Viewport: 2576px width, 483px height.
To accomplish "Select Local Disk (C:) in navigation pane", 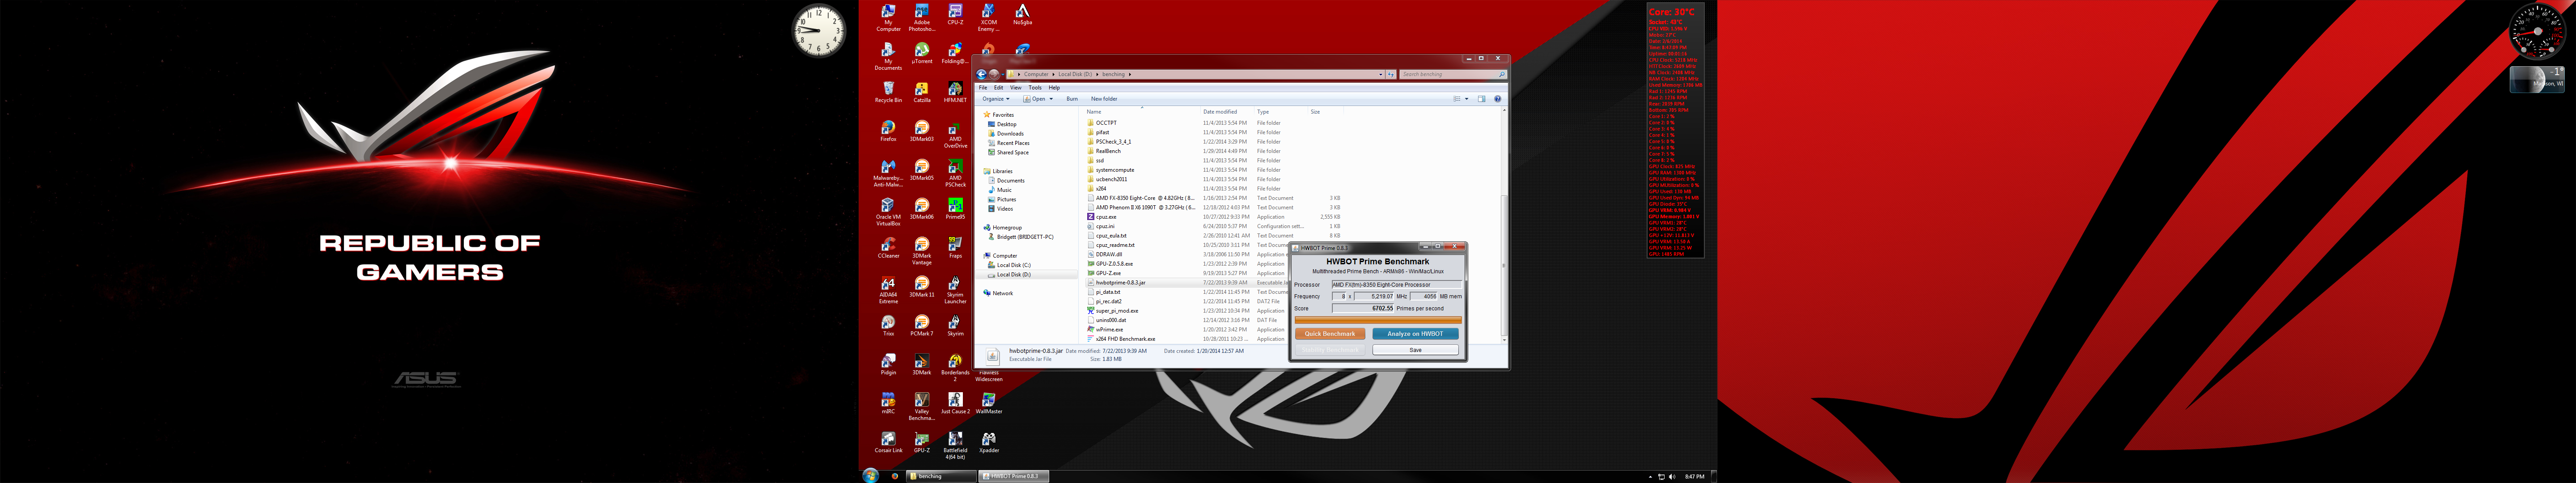I will pyautogui.click(x=1013, y=265).
